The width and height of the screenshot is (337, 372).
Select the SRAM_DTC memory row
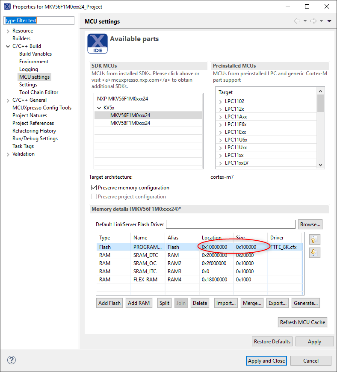pyautogui.click(x=200, y=255)
